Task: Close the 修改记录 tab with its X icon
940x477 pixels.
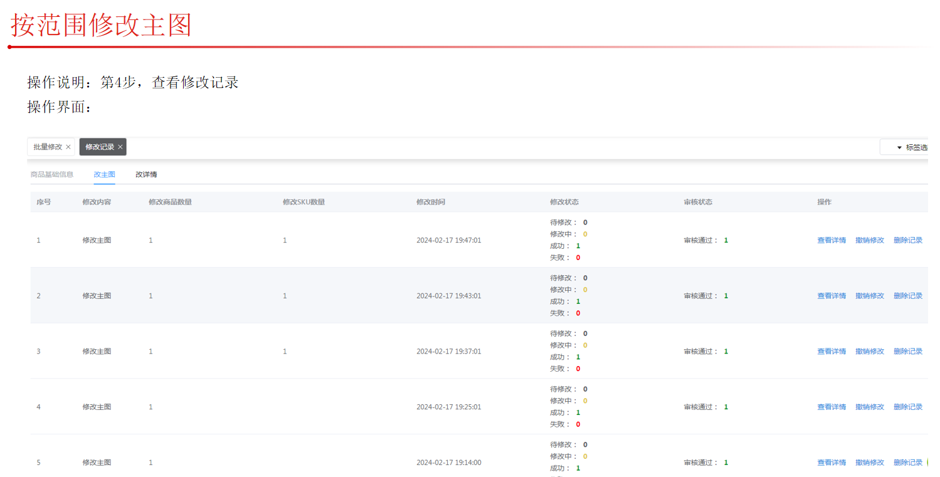Action: (x=120, y=147)
